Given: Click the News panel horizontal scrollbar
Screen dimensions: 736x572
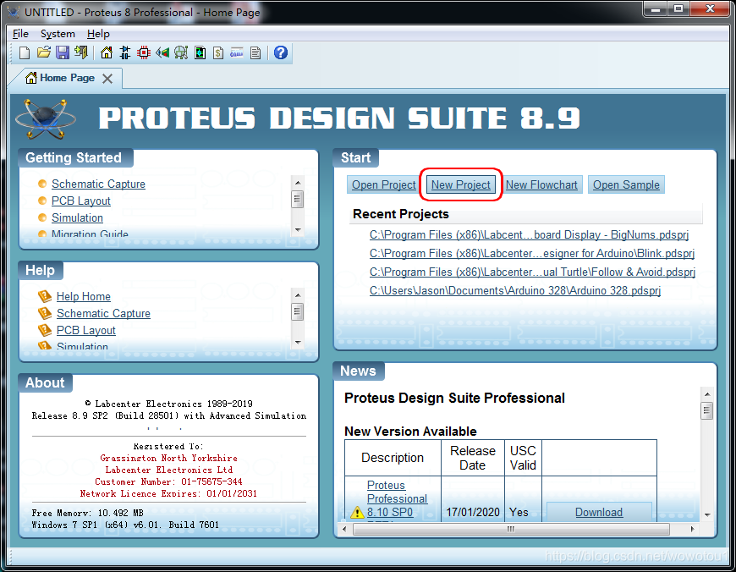Looking at the screenshot, I should coord(513,530).
